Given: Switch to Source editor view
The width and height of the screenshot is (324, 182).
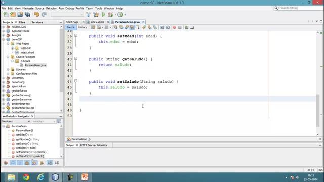Looking at the screenshot, I should click(x=70, y=27).
